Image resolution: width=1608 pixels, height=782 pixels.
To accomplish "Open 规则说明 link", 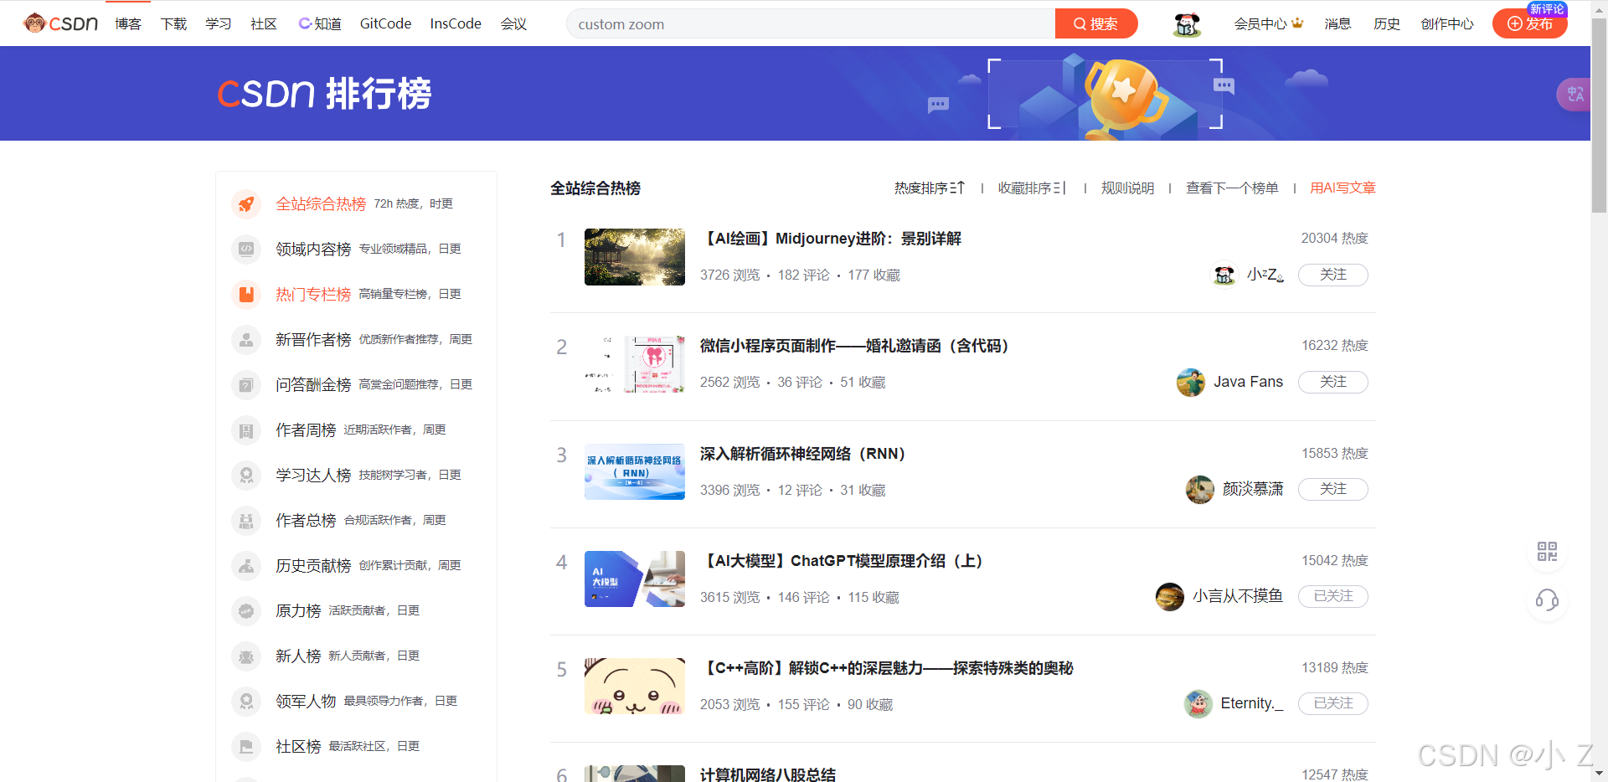I will (x=1127, y=188).
